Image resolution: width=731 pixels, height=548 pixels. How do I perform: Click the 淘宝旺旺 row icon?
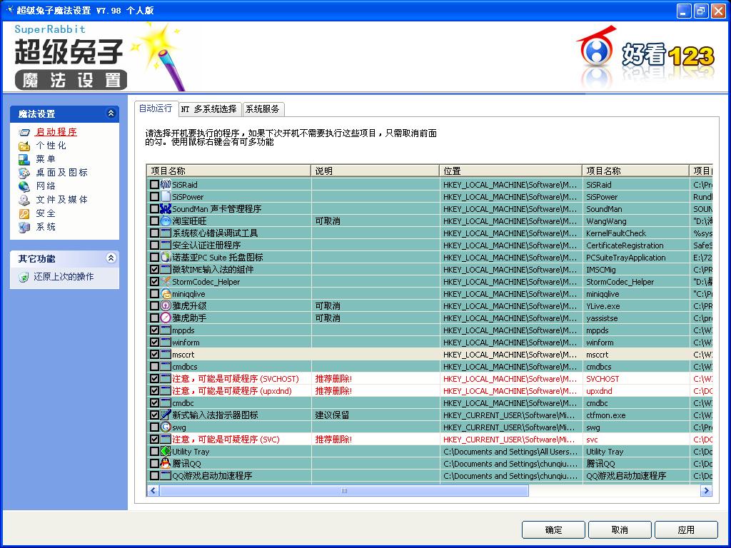tap(166, 221)
